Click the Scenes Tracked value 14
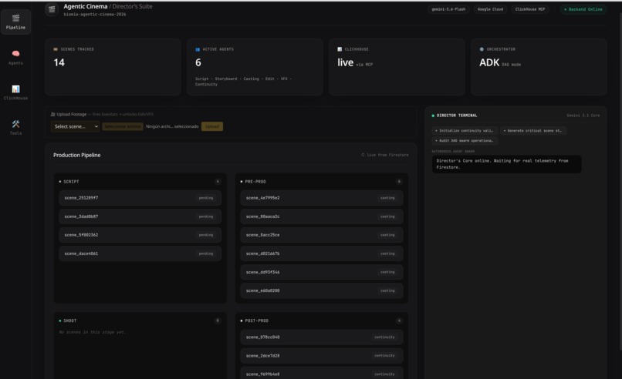The image size is (622, 379). pyautogui.click(x=59, y=62)
